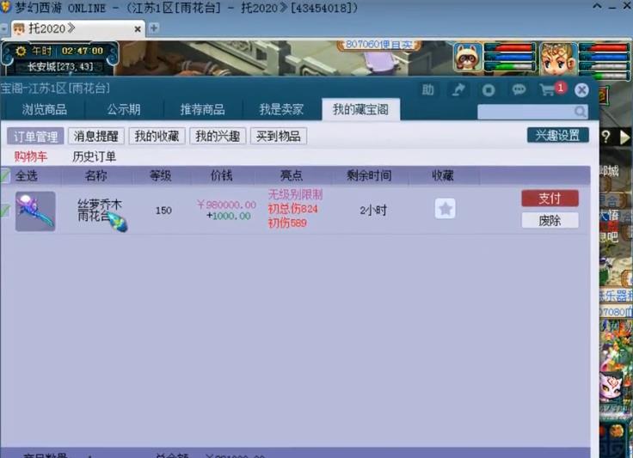
Task: Favorite the 丝萝乔木 item with star icon
Action: click(445, 209)
